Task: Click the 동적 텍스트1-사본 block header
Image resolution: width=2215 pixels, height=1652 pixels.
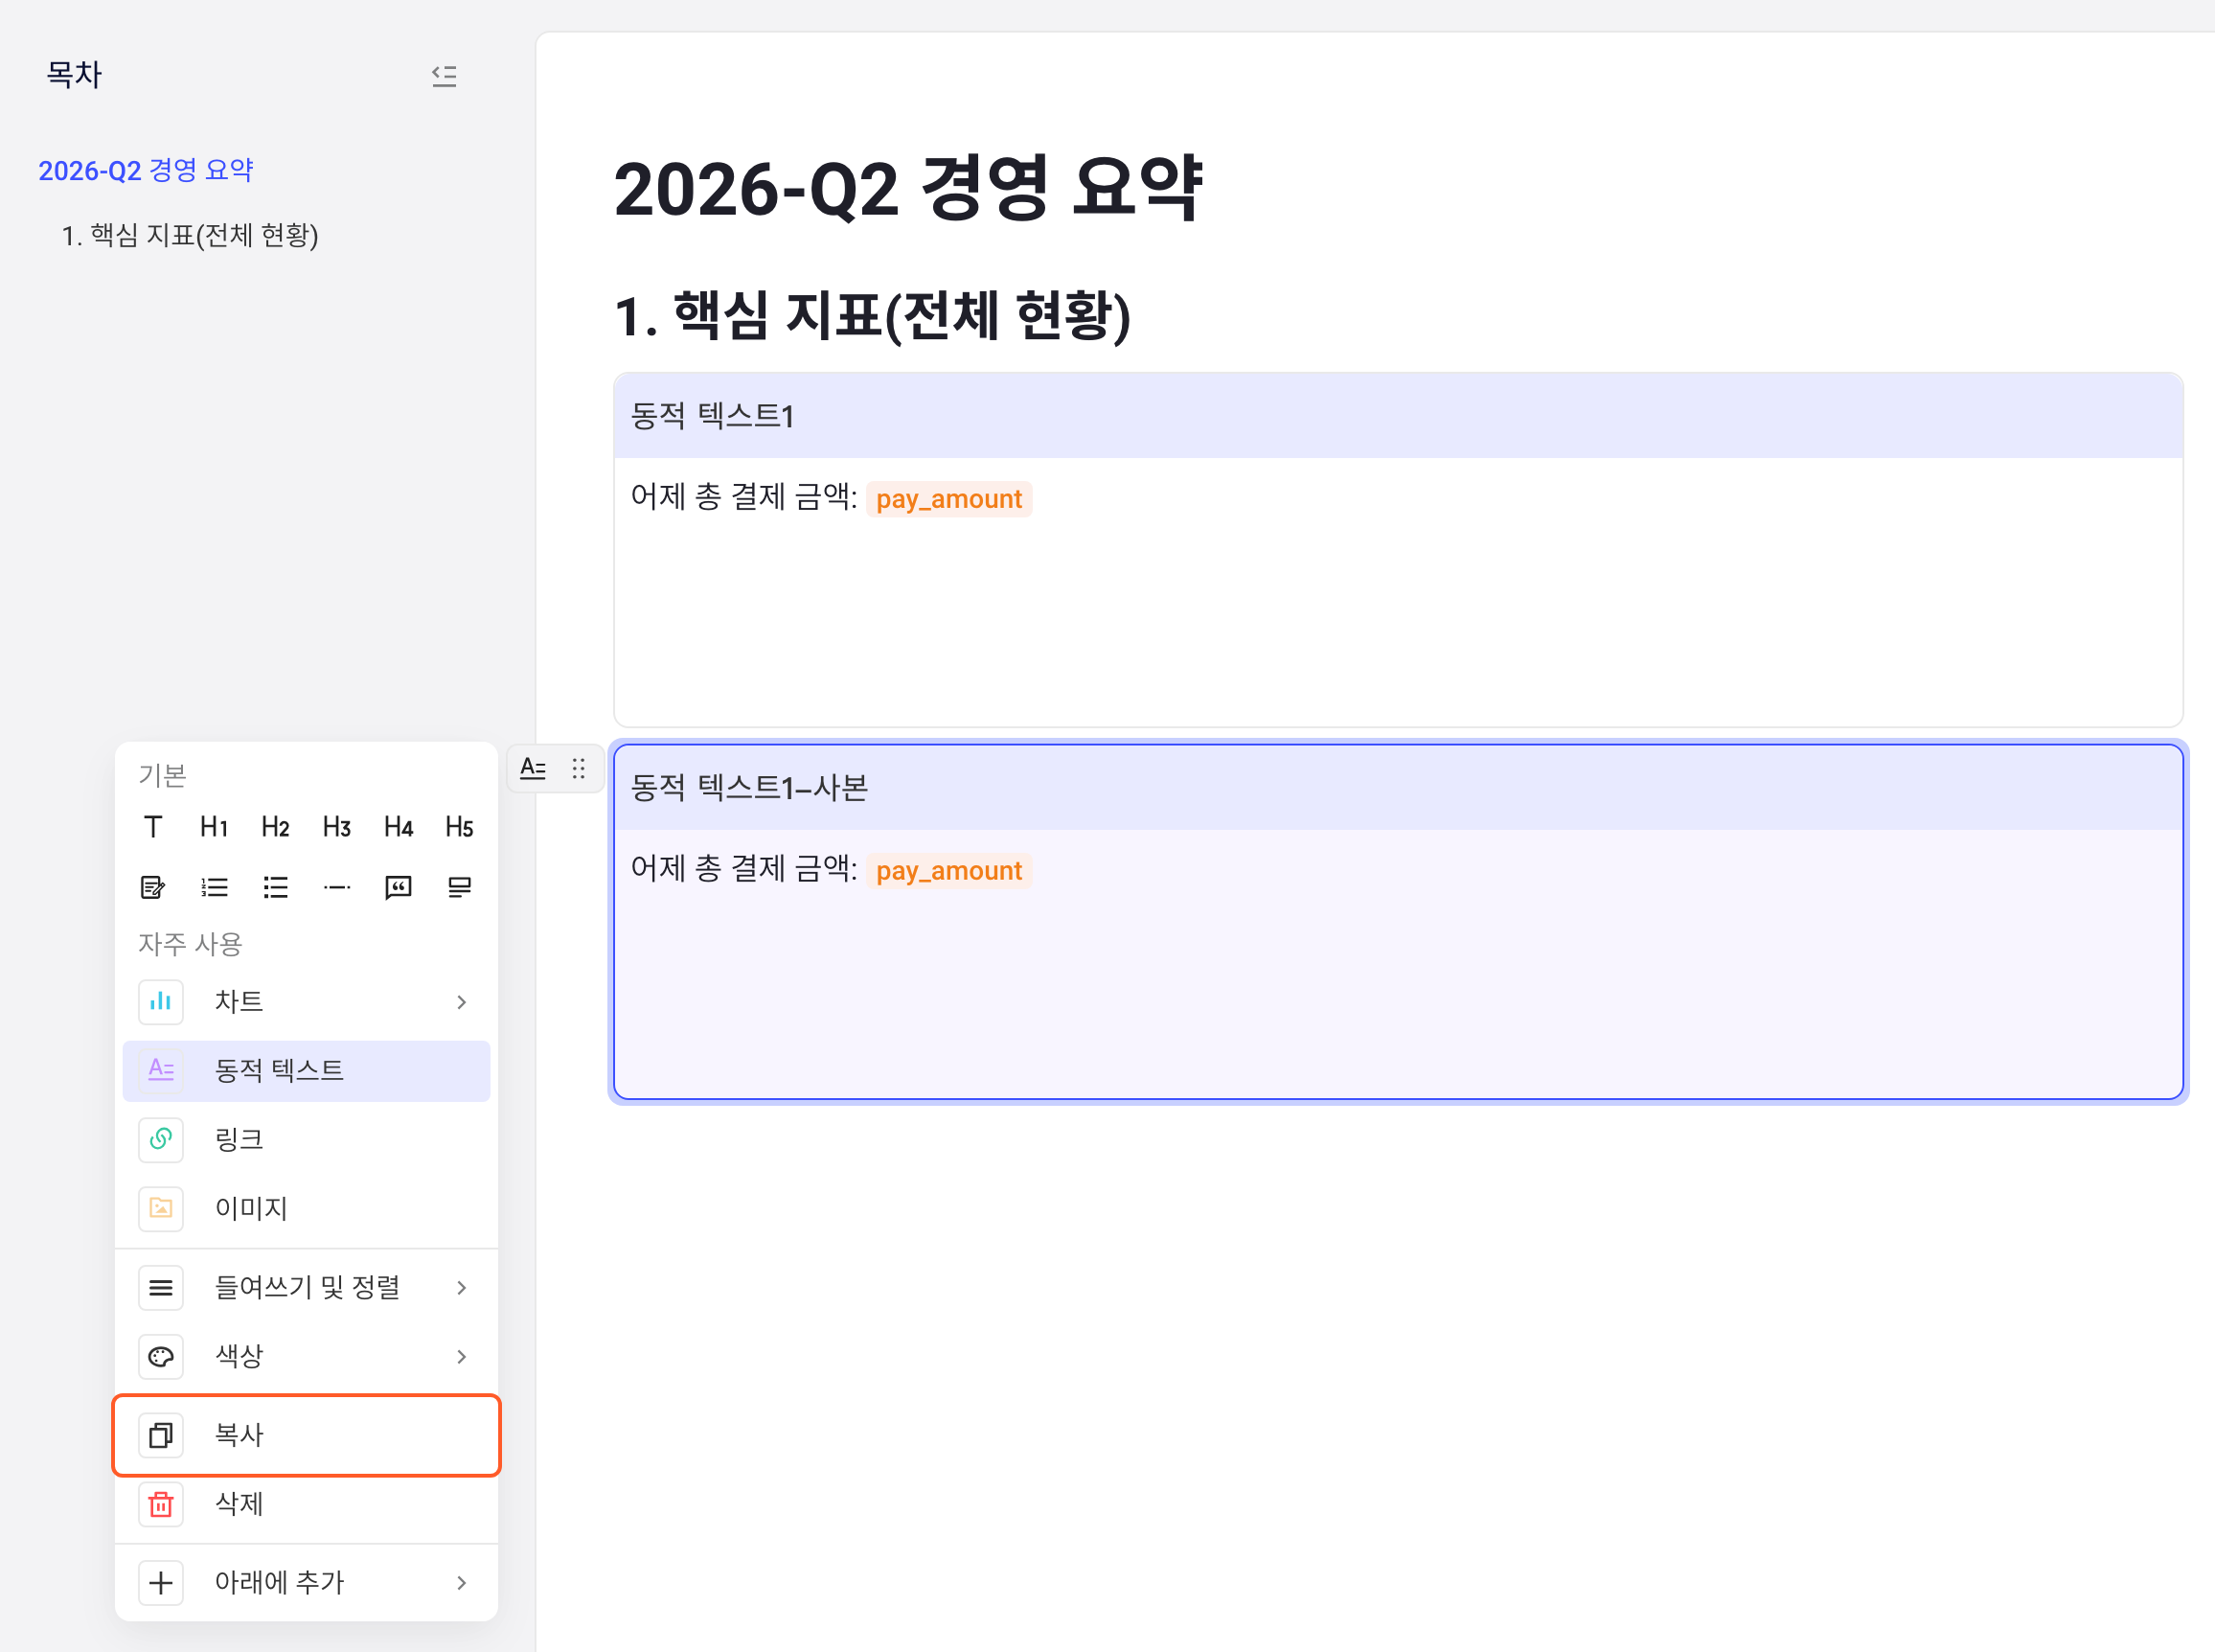Action: pos(1398,788)
